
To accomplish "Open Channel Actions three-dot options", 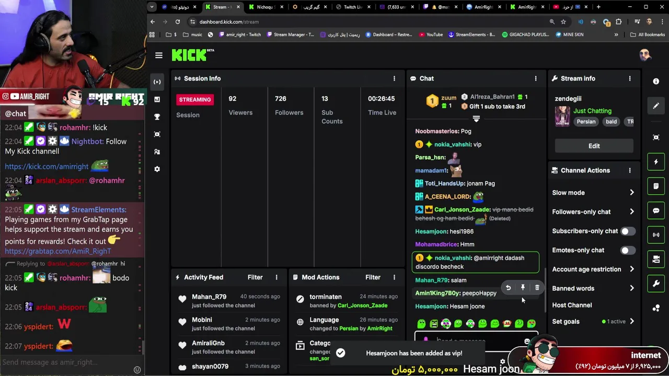I will [x=629, y=170].
